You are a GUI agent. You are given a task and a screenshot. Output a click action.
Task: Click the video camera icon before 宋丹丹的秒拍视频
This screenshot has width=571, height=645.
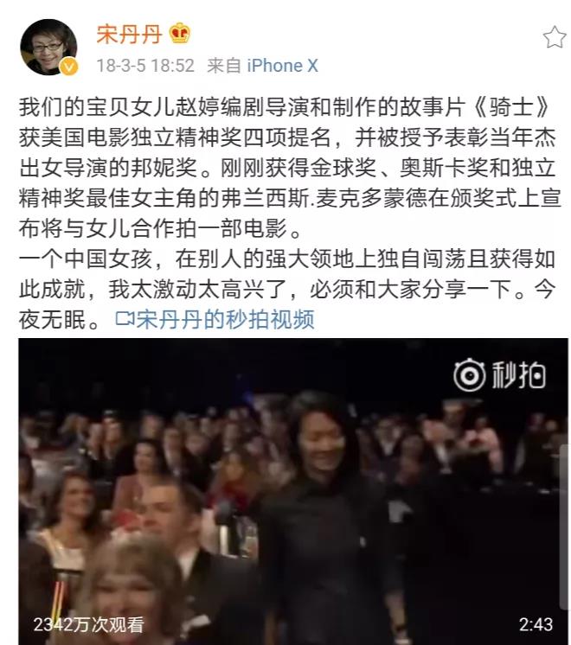pyautogui.click(x=125, y=319)
